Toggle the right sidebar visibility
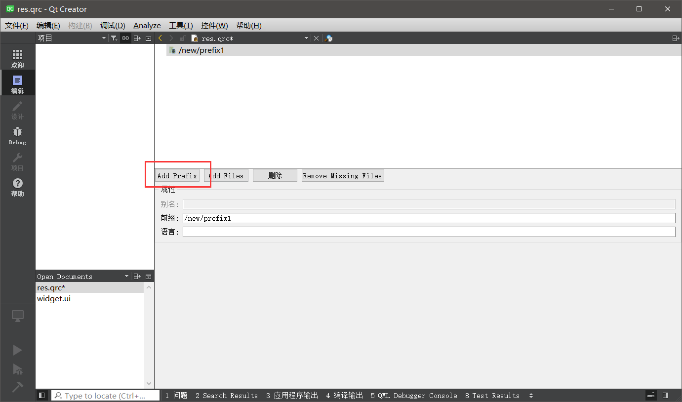 666,396
